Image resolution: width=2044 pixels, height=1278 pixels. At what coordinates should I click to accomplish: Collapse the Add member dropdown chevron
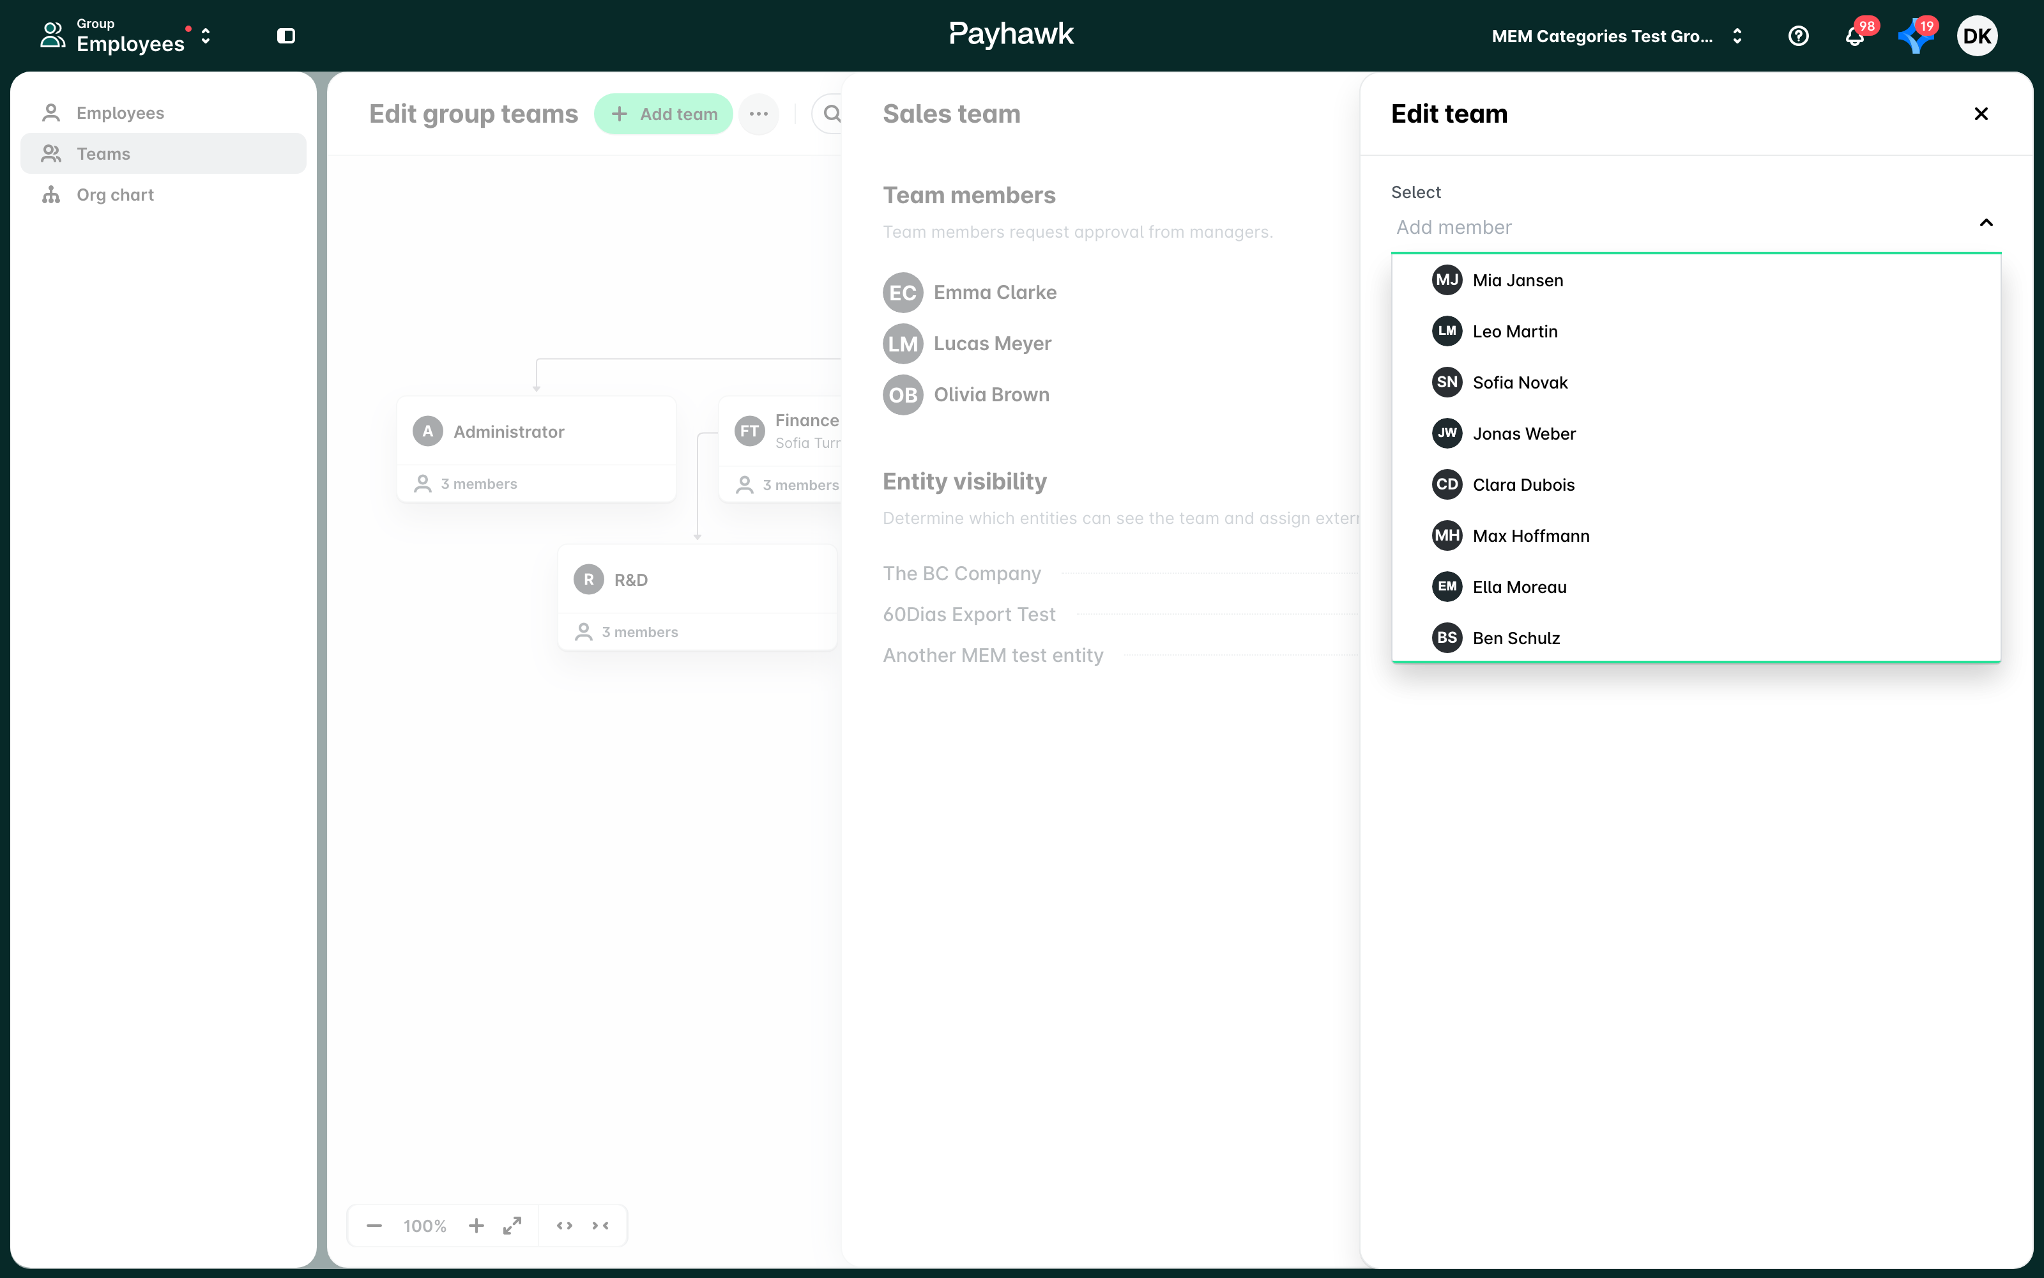pyautogui.click(x=1986, y=223)
